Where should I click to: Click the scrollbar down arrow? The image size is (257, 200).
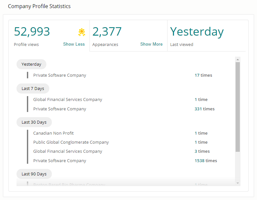(x=238, y=183)
